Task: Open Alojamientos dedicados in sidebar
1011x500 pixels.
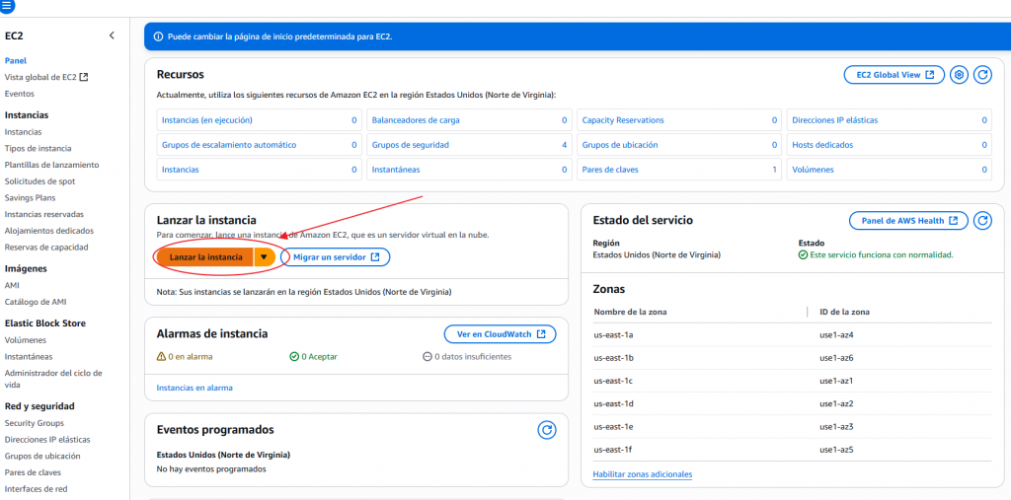Action: coord(49,231)
